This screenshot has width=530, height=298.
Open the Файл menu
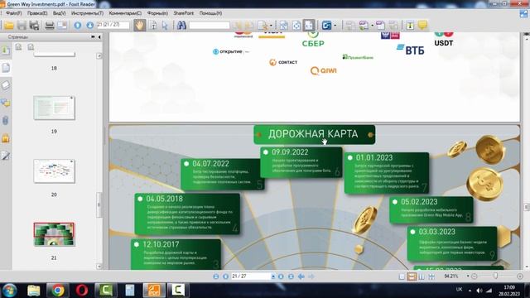(14, 13)
